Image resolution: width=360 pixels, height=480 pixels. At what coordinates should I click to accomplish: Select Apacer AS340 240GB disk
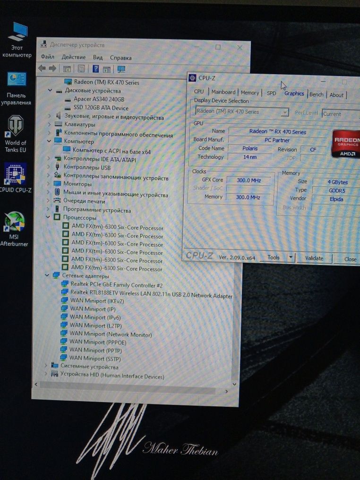(x=94, y=99)
